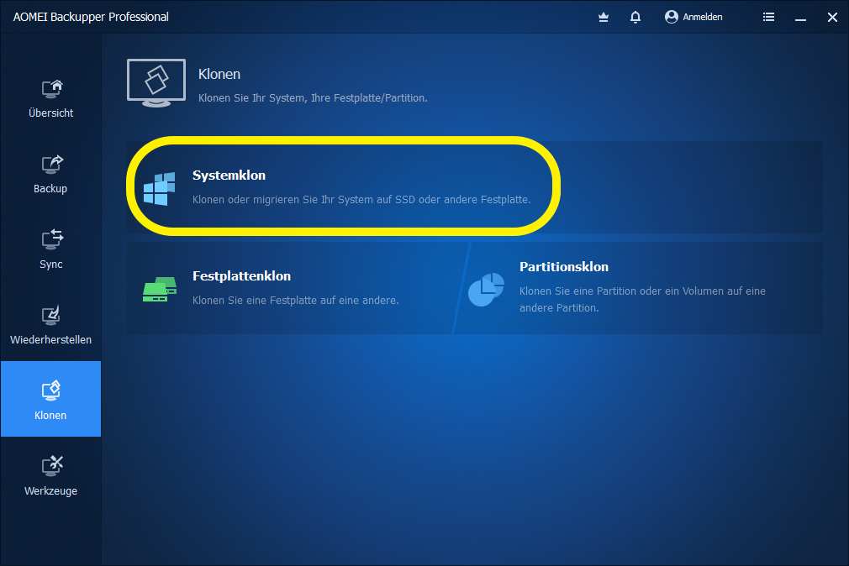Click the pie chart Partitionsklon icon
The width and height of the screenshot is (849, 566).
click(x=486, y=290)
